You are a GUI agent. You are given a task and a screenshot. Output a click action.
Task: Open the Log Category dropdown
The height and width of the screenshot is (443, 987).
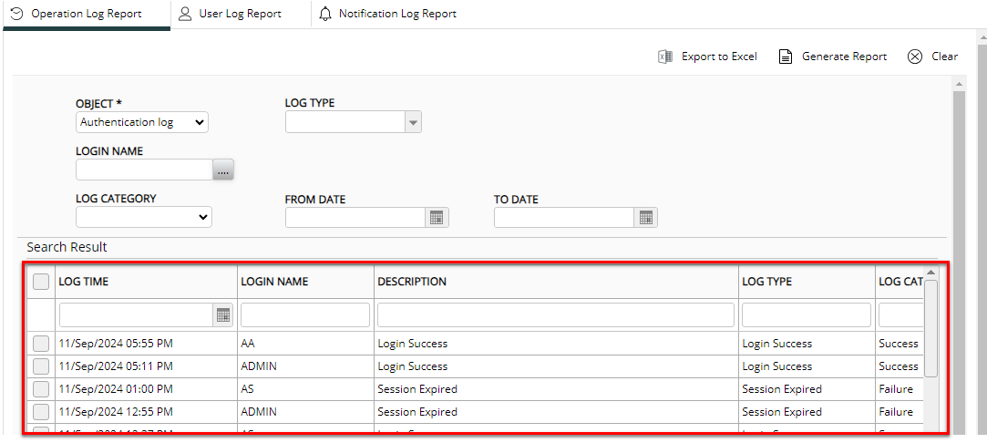tap(143, 217)
